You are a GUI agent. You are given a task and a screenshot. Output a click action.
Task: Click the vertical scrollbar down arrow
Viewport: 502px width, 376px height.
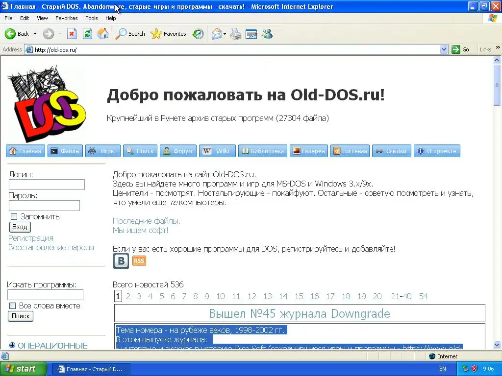[x=497, y=345]
